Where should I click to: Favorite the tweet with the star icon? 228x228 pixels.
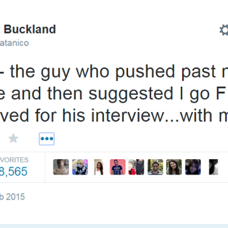pyautogui.click(x=13, y=139)
